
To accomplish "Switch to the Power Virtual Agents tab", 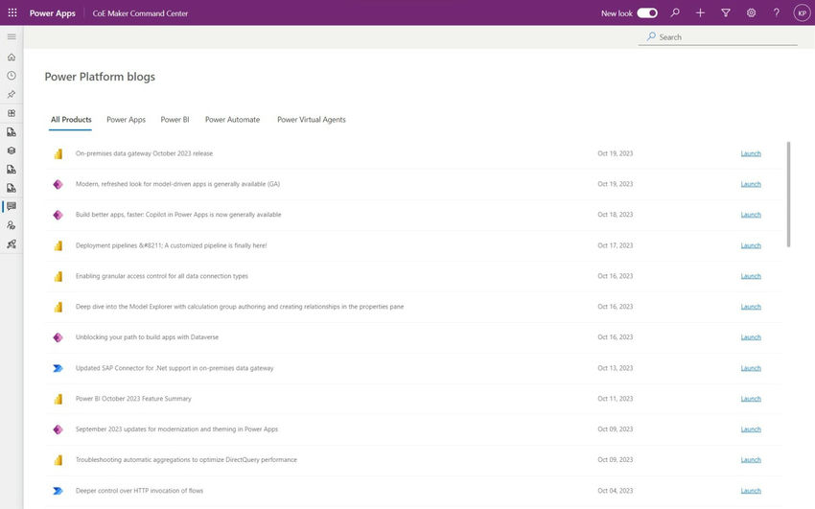I will [312, 120].
